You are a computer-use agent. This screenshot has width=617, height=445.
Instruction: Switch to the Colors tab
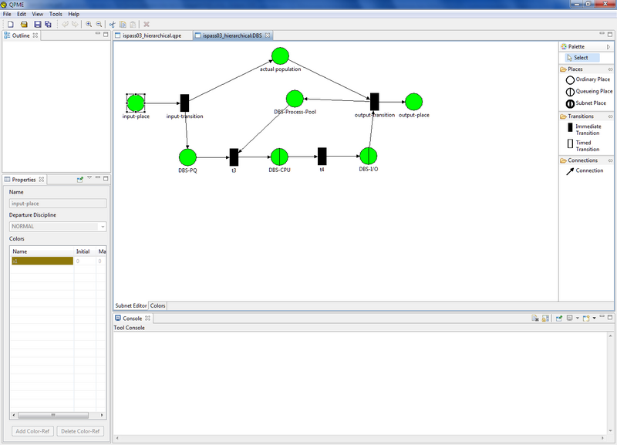(x=157, y=306)
